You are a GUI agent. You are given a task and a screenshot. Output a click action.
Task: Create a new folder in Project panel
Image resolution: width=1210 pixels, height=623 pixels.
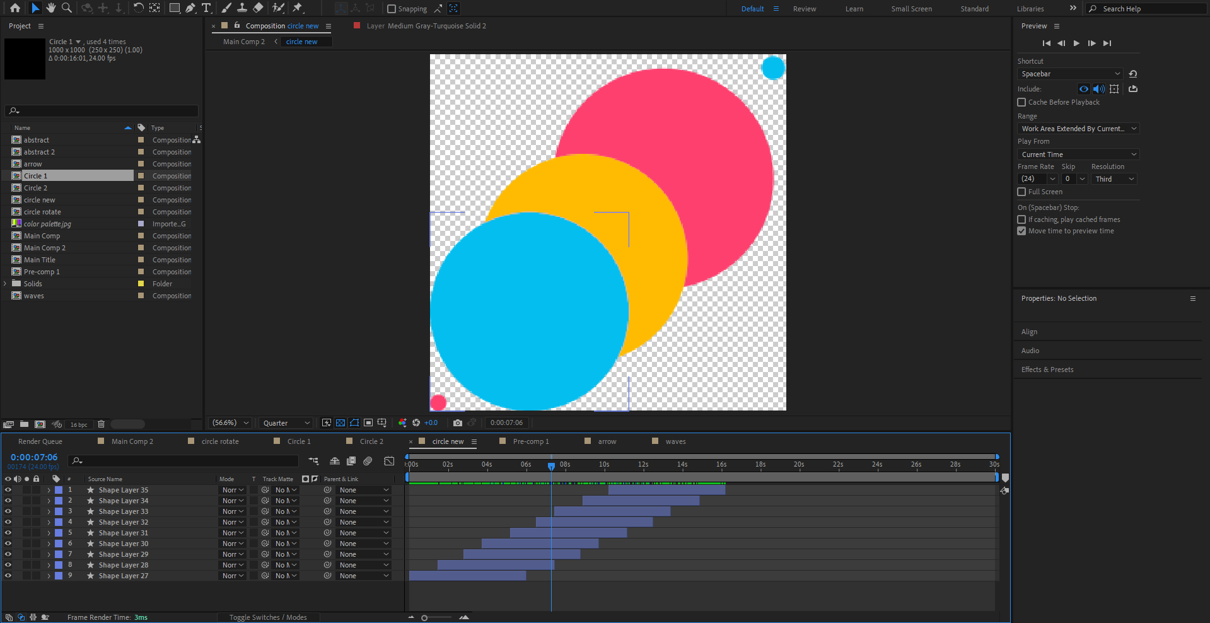point(24,424)
